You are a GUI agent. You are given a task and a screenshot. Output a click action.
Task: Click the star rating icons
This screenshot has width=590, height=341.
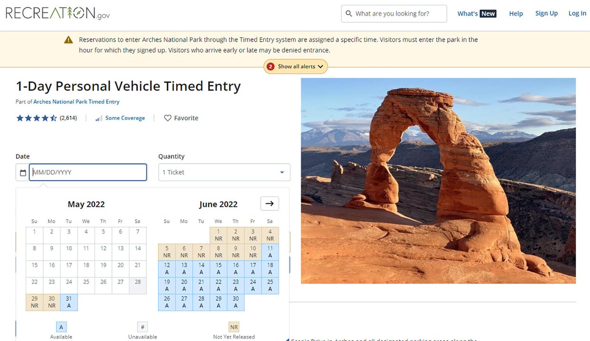[x=37, y=118]
